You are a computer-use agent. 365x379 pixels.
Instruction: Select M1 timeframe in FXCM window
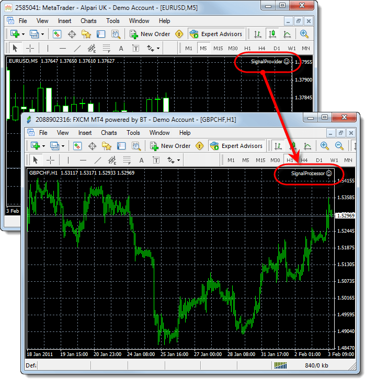tap(231, 160)
